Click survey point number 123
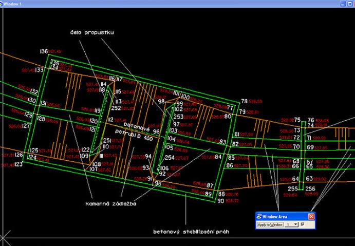355x246 pixels. coord(18,164)
